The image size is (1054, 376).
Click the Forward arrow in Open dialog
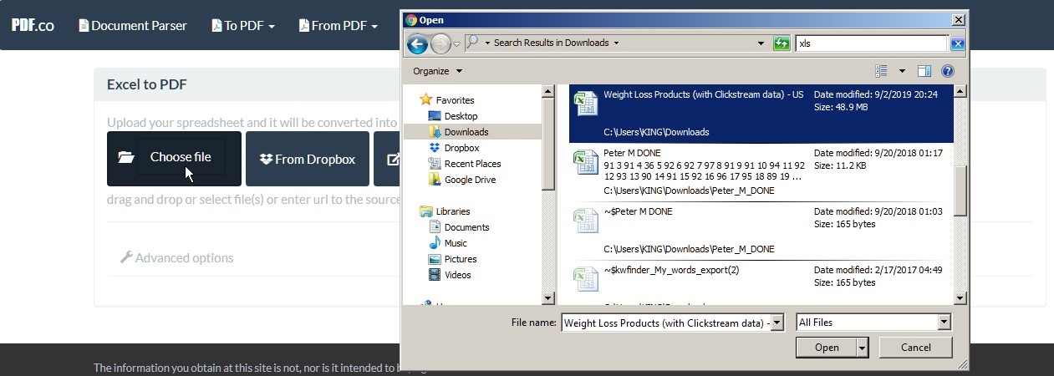[x=440, y=43]
